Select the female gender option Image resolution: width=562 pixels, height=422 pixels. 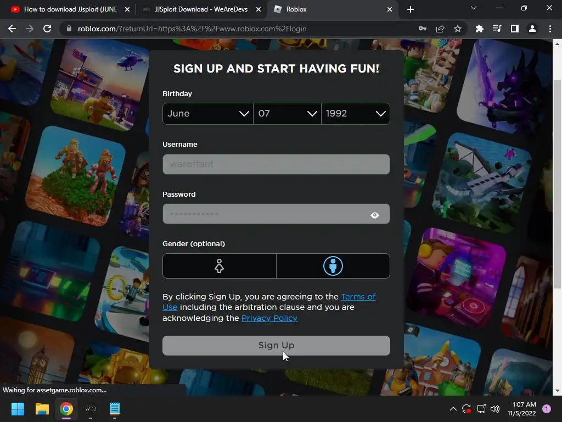[x=220, y=266]
